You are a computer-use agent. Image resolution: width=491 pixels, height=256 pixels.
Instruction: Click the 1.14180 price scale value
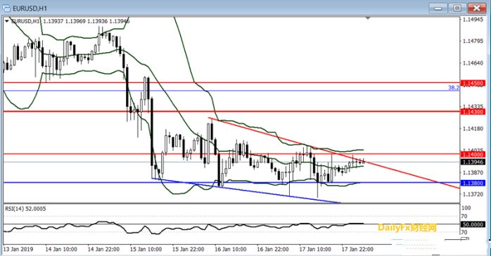pyautogui.click(x=473, y=128)
